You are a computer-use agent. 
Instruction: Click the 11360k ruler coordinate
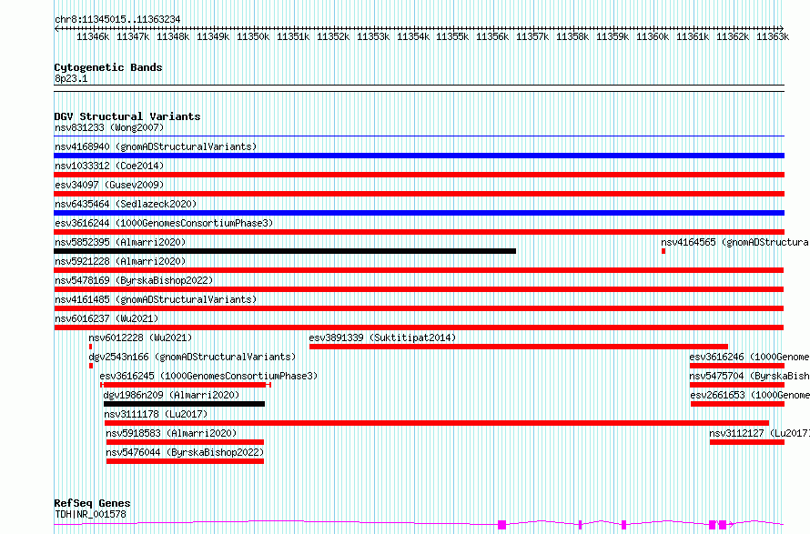653,36
